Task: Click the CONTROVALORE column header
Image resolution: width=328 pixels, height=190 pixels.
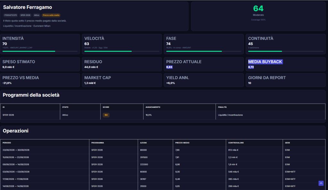Action: pyautogui.click(x=236, y=143)
